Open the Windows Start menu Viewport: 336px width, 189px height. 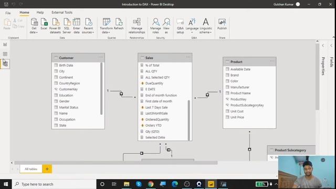[6, 184]
